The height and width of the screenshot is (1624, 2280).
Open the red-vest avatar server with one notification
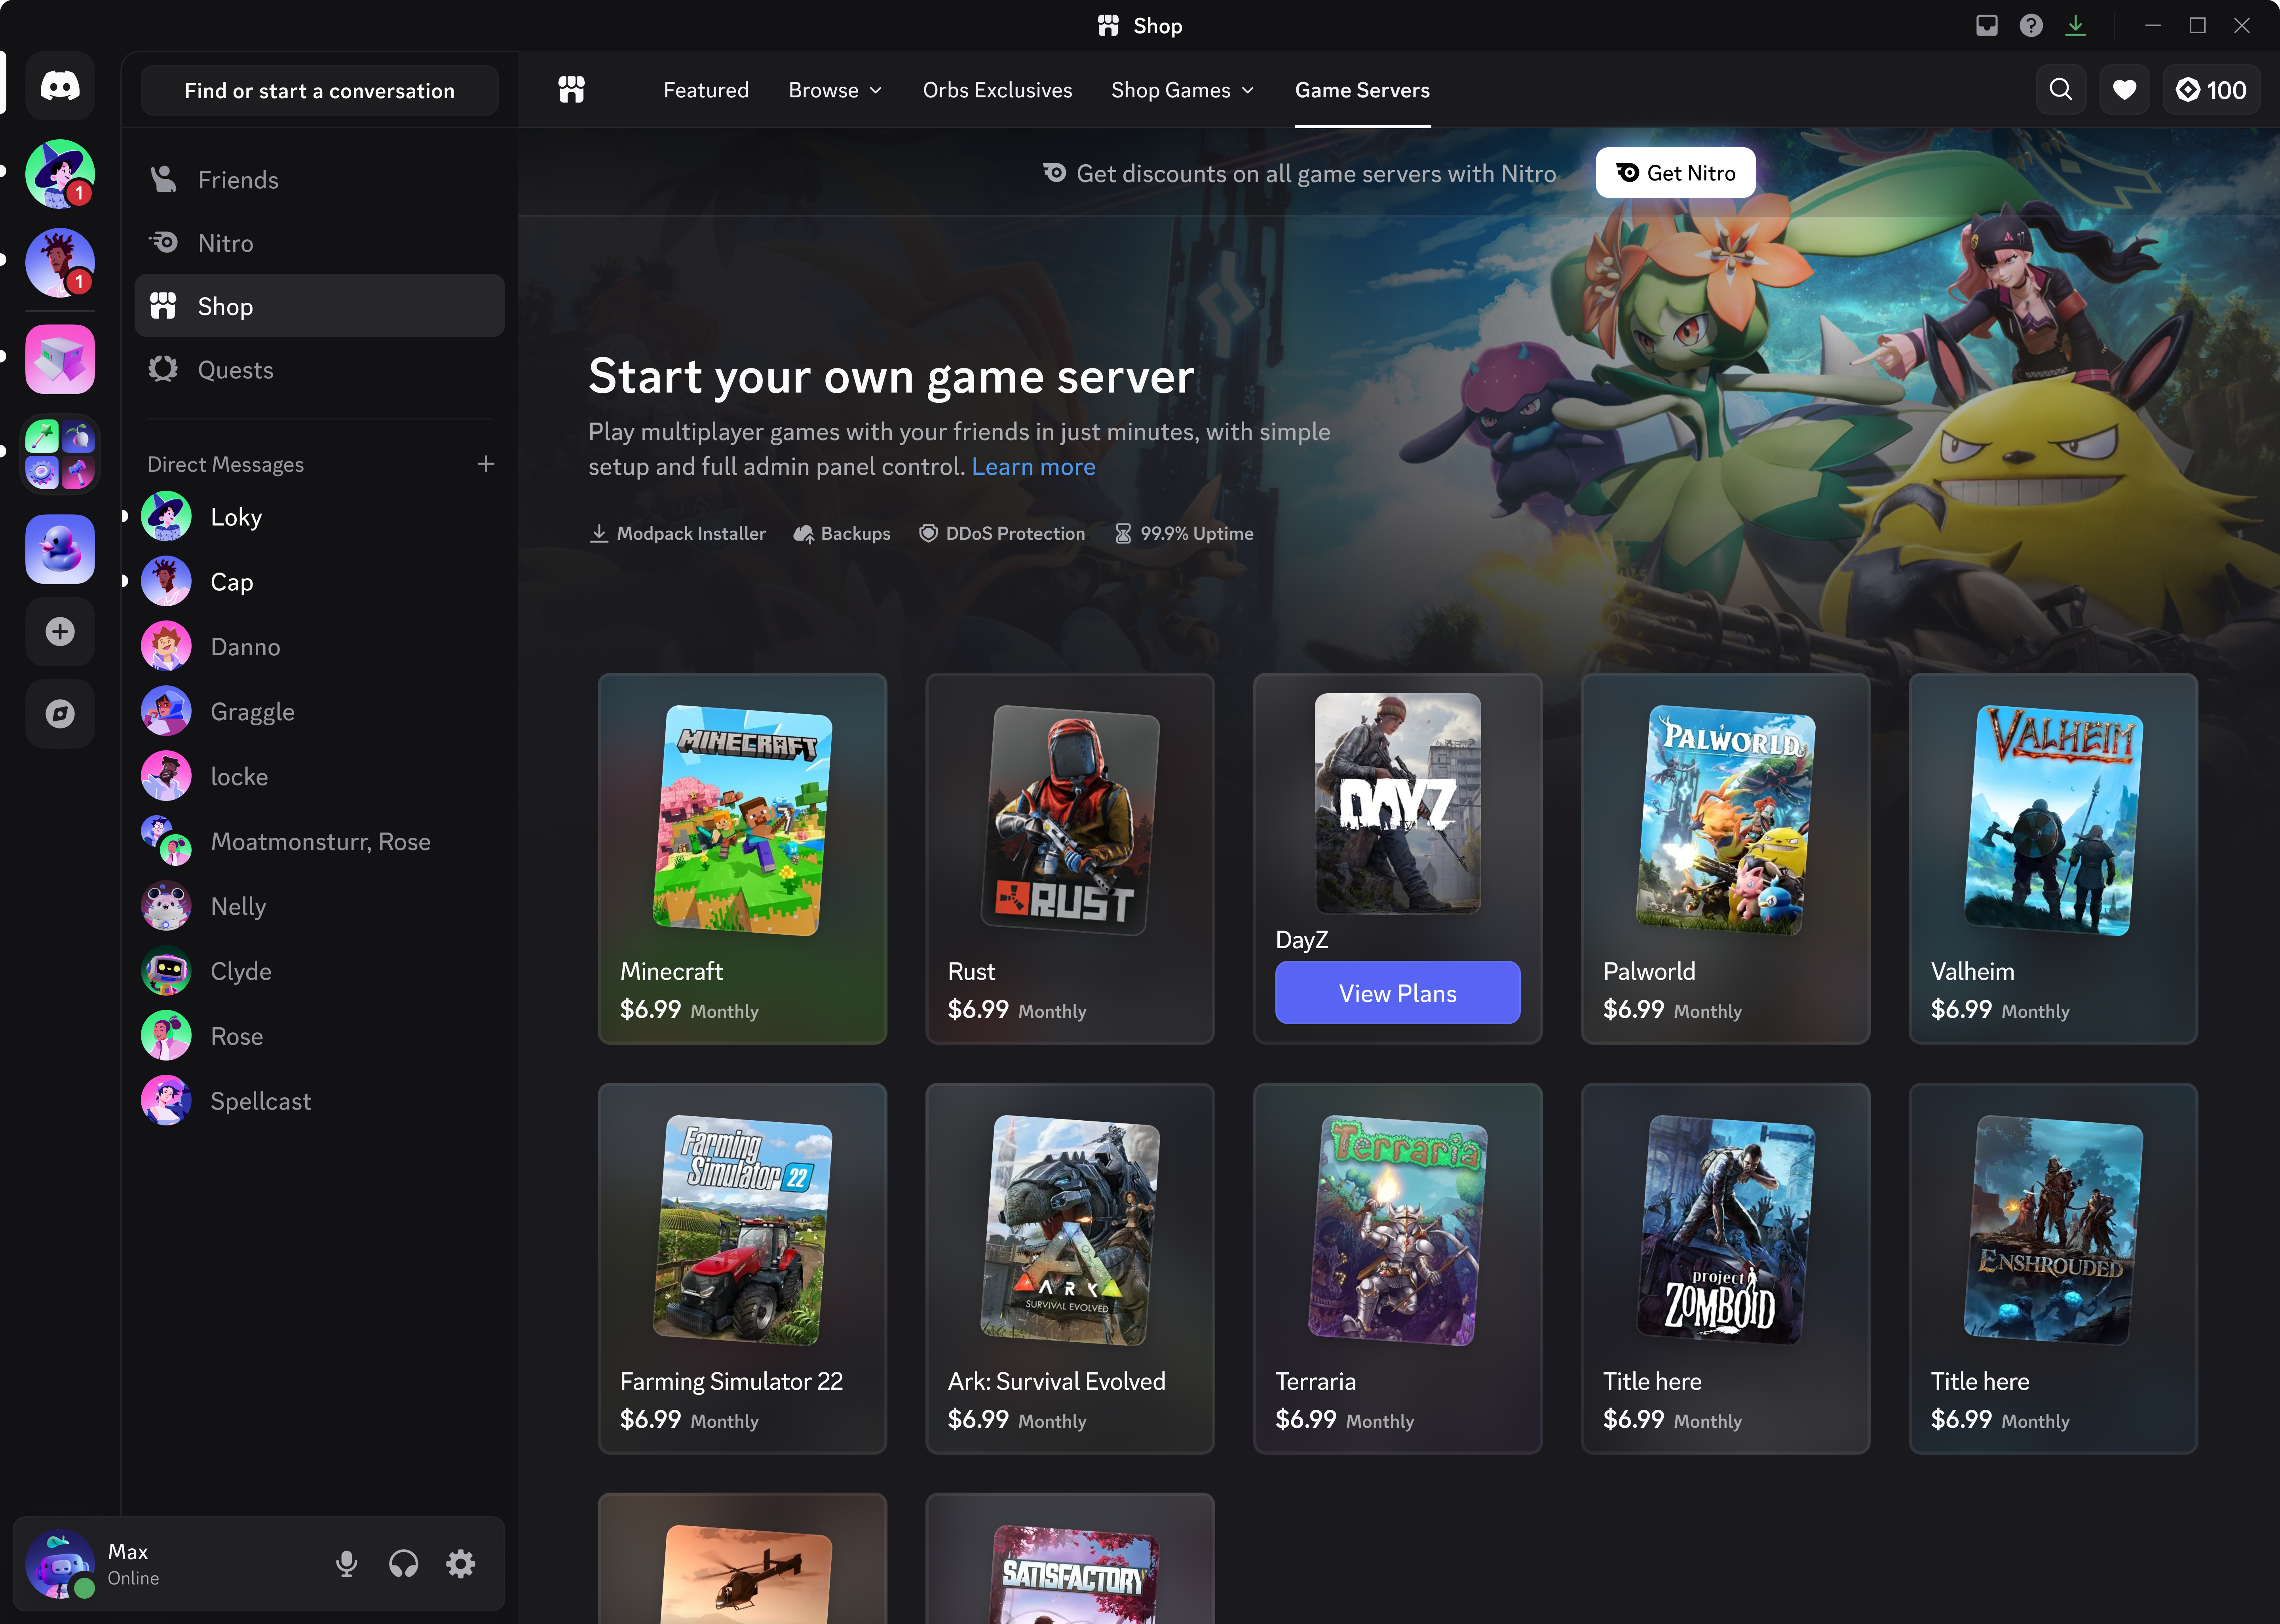tap(60, 264)
